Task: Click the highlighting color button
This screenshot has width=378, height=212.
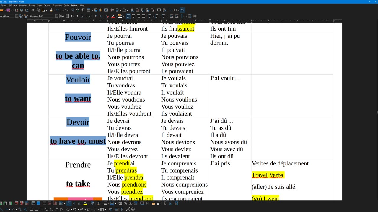Action: pos(120,16)
